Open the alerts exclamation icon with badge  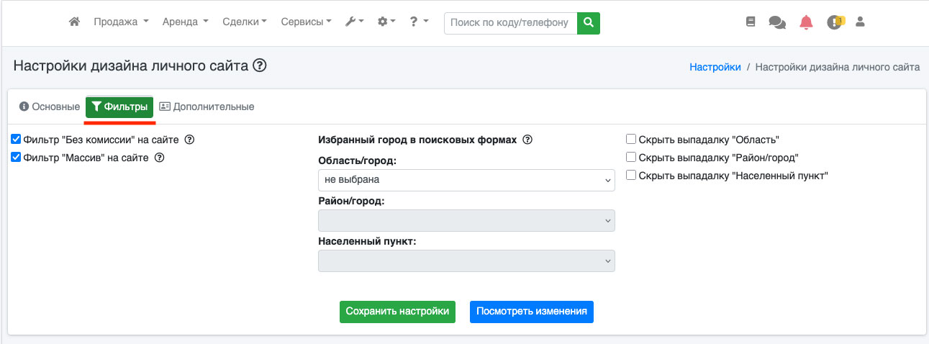834,22
